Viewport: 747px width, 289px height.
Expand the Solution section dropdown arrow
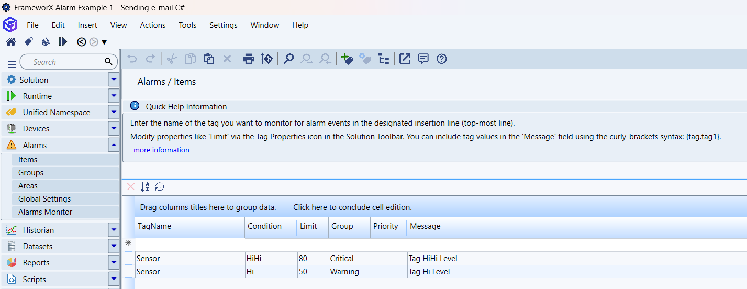(114, 80)
